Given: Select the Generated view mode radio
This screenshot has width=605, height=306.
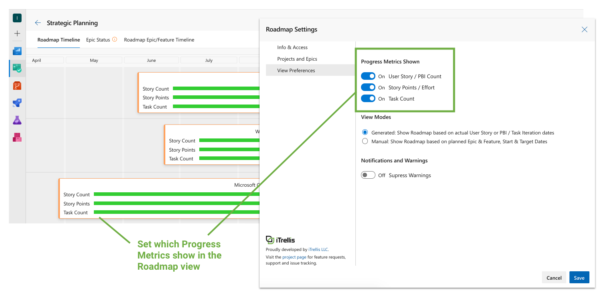Looking at the screenshot, I should coord(365,132).
